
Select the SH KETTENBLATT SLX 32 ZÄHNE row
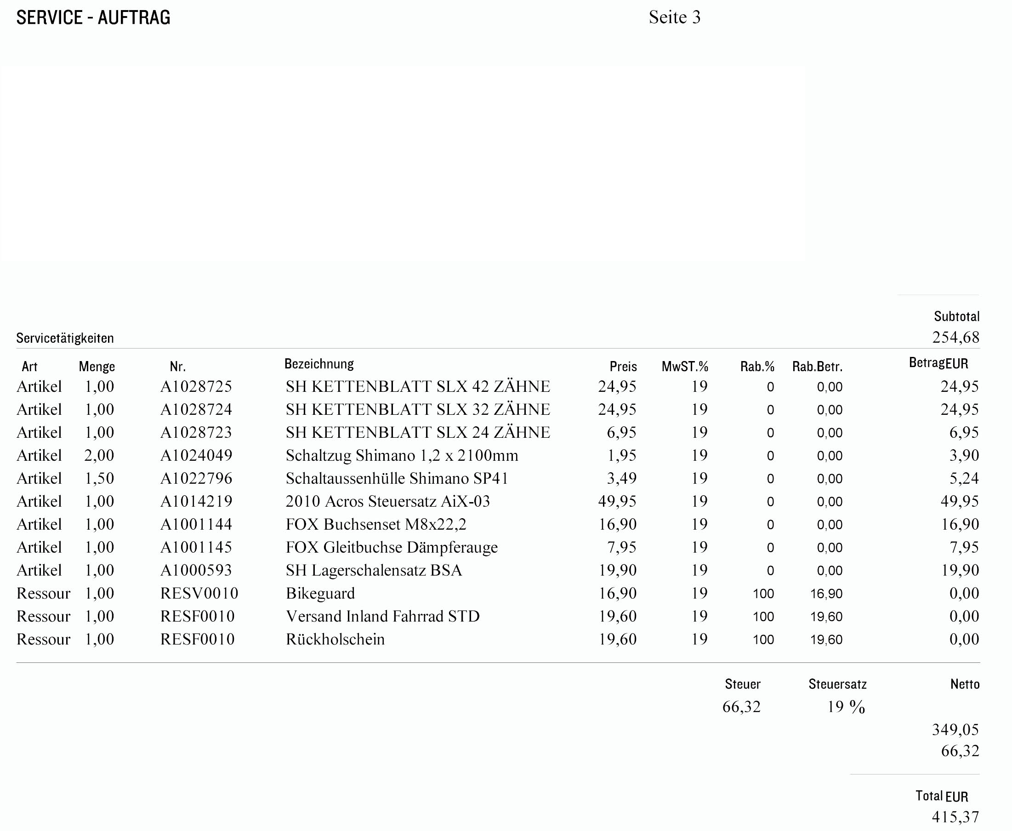pyautogui.click(x=418, y=409)
